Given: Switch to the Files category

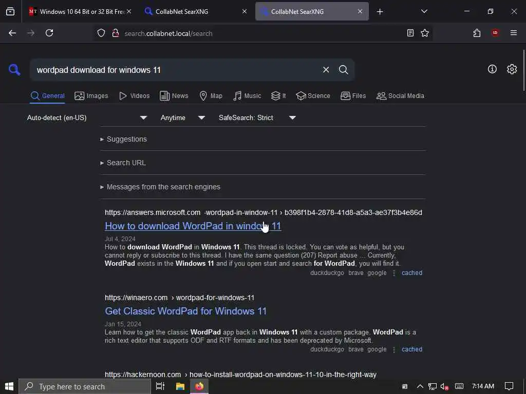Looking at the screenshot, I should [x=353, y=96].
